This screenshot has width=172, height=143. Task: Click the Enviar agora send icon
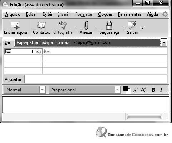pyautogui.click(x=15, y=26)
